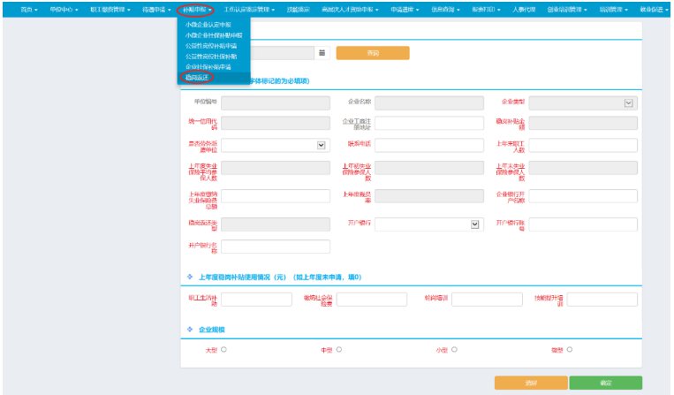The image size is (674, 395).
Task: Click the orange button beside 确定
Action: 531,383
